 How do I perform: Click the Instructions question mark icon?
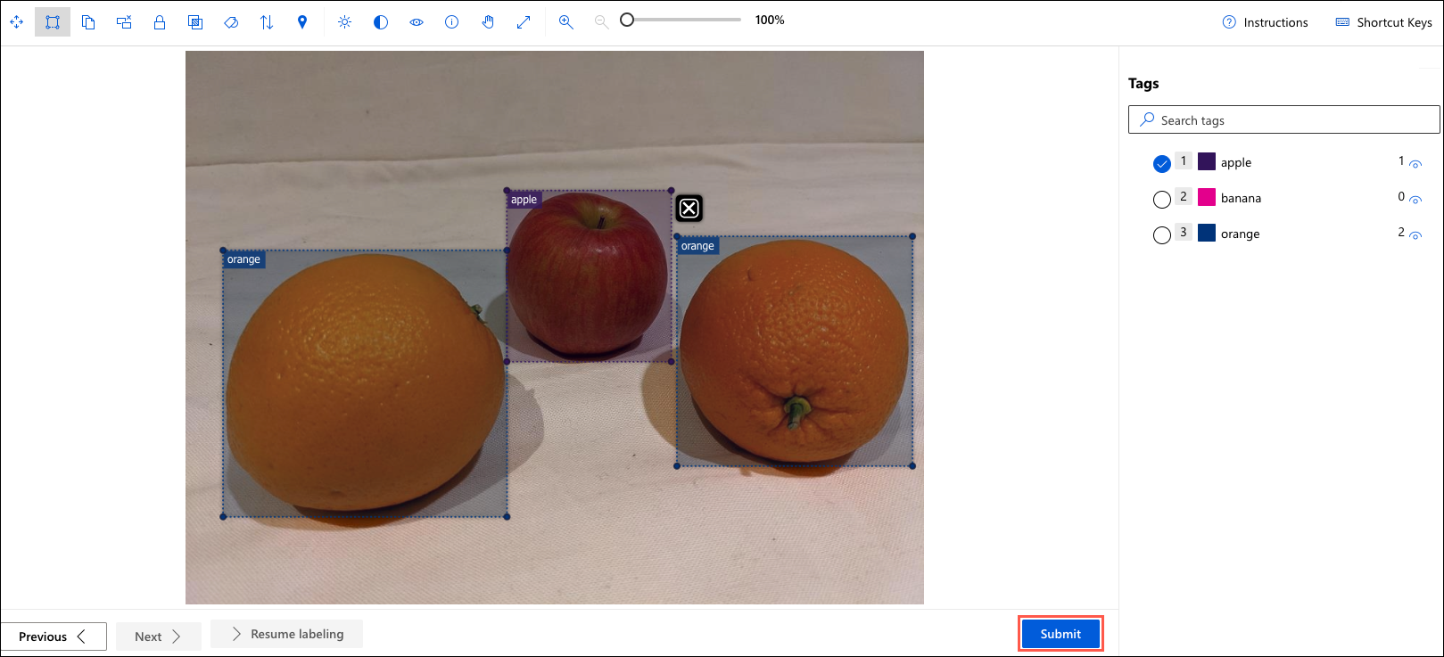tap(1229, 22)
